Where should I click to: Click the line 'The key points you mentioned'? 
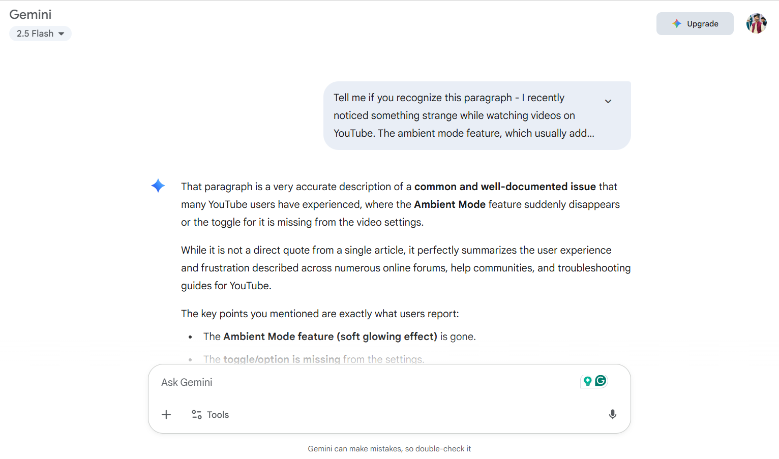point(320,314)
